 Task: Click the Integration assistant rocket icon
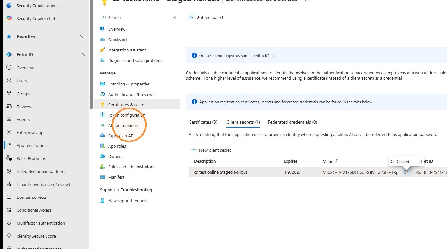coord(103,50)
